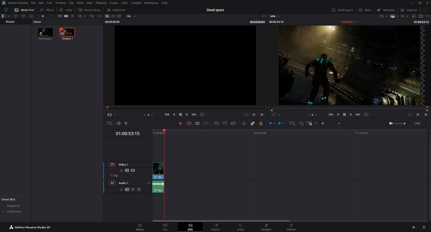Open the Inspector panel
431x232 pixels.
pyautogui.click(x=409, y=10)
